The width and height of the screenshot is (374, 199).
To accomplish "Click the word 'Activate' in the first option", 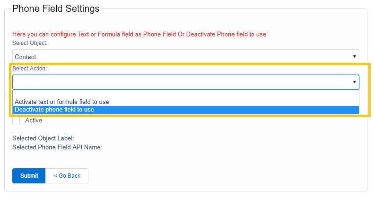I will click(x=26, y=102).
